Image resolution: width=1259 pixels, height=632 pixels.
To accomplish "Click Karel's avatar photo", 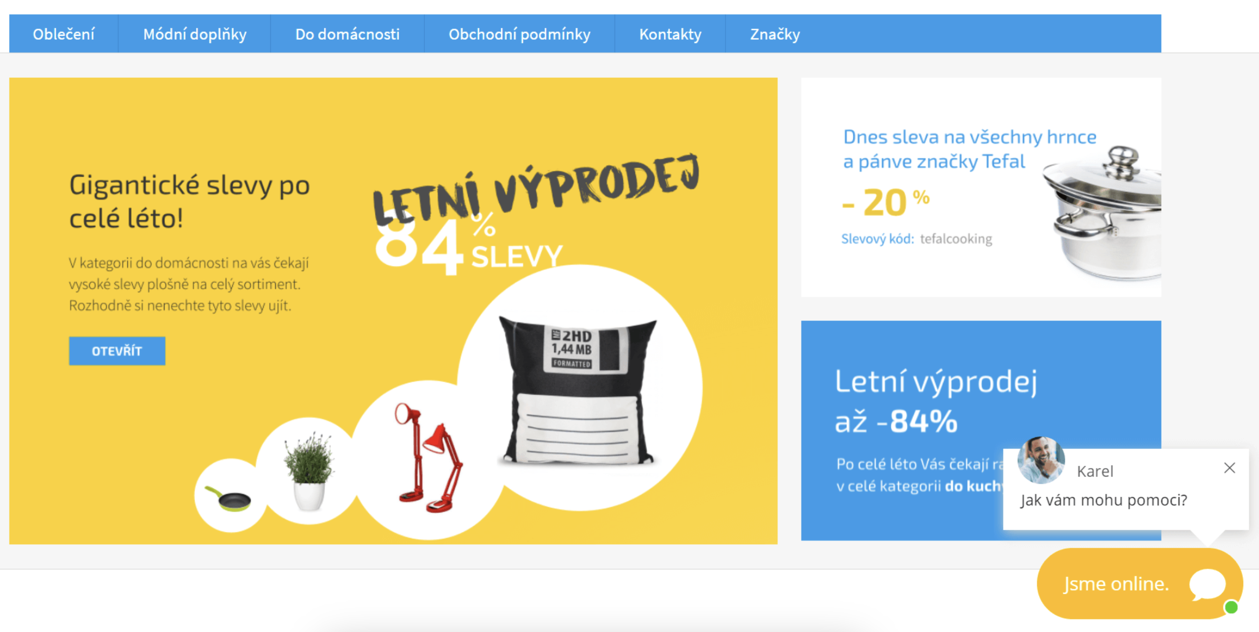I will pos(1041,460).
